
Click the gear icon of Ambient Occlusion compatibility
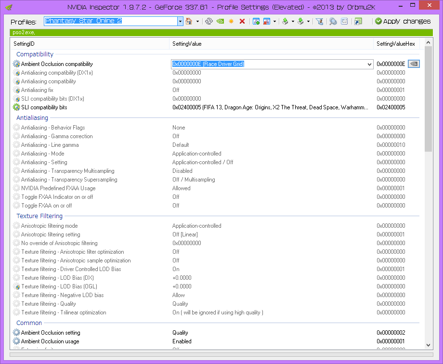click(16, 64)
